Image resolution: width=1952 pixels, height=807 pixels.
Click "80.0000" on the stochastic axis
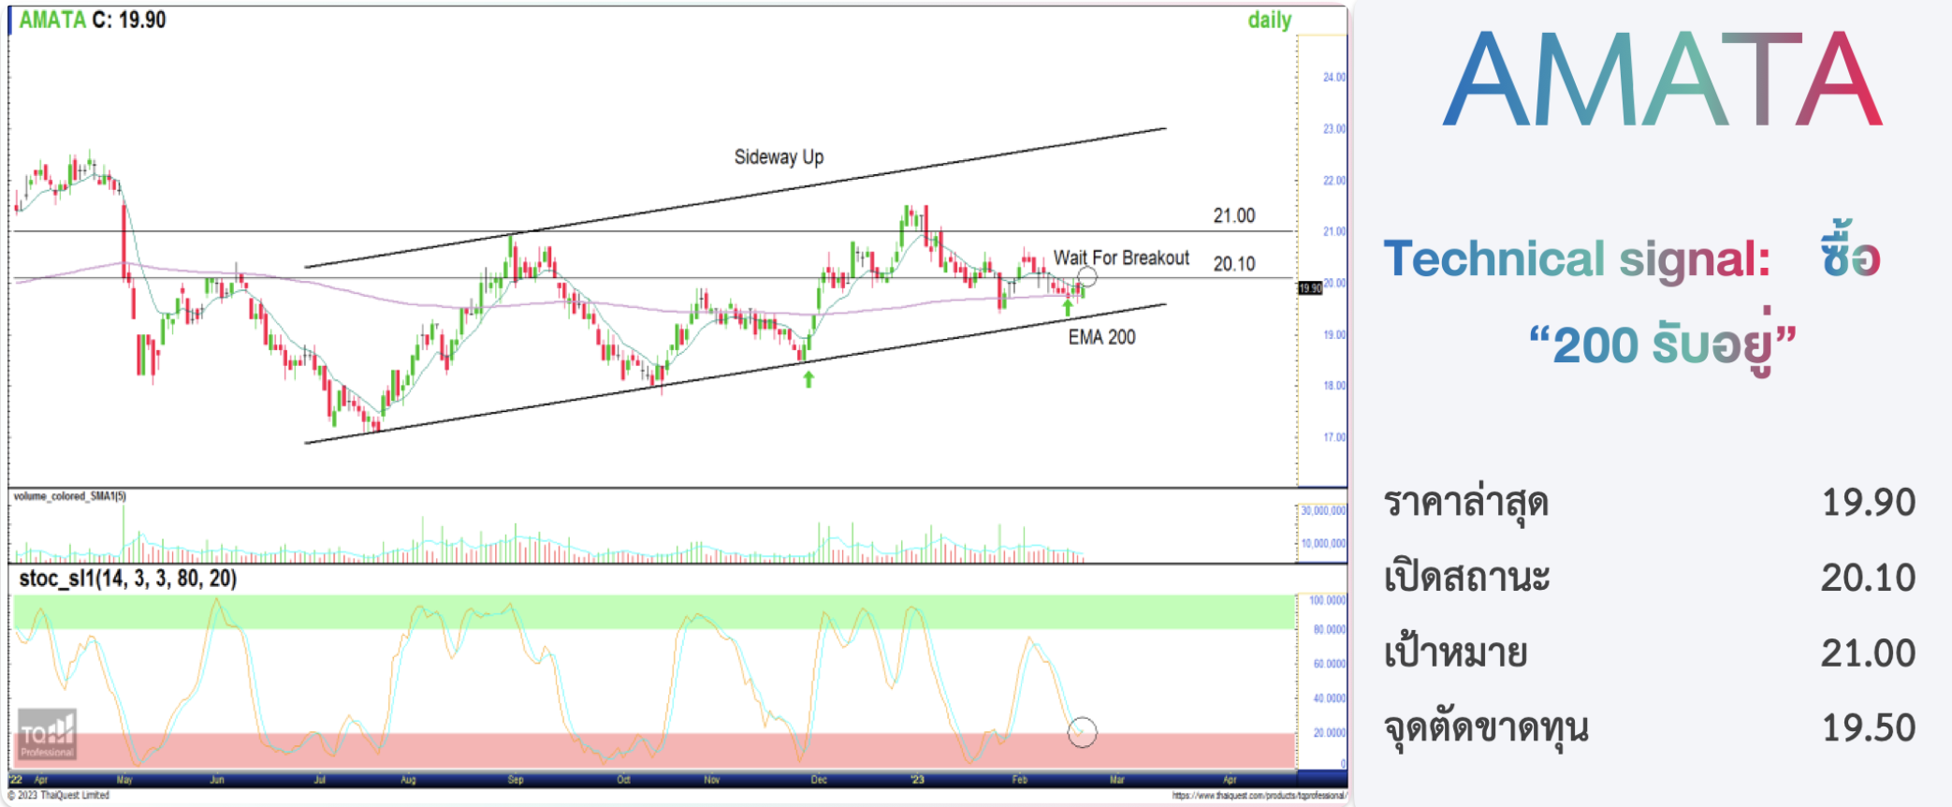pyautogui.click(x=1330, y=629)
